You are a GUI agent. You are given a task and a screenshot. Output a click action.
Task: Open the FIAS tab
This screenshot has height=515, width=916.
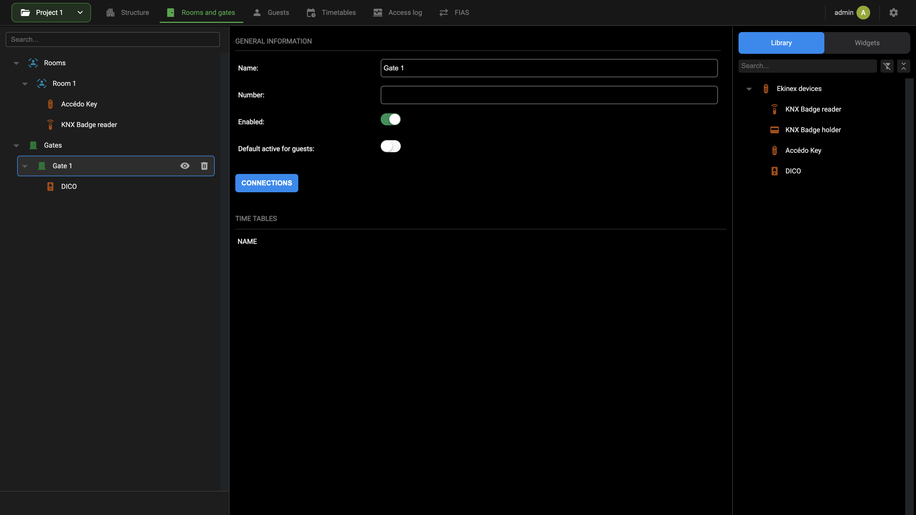click(454, 12)
